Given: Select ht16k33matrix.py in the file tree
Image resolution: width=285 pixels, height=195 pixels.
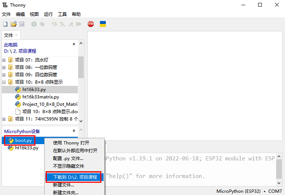Looking at the screenshot, I should point(40,97).
